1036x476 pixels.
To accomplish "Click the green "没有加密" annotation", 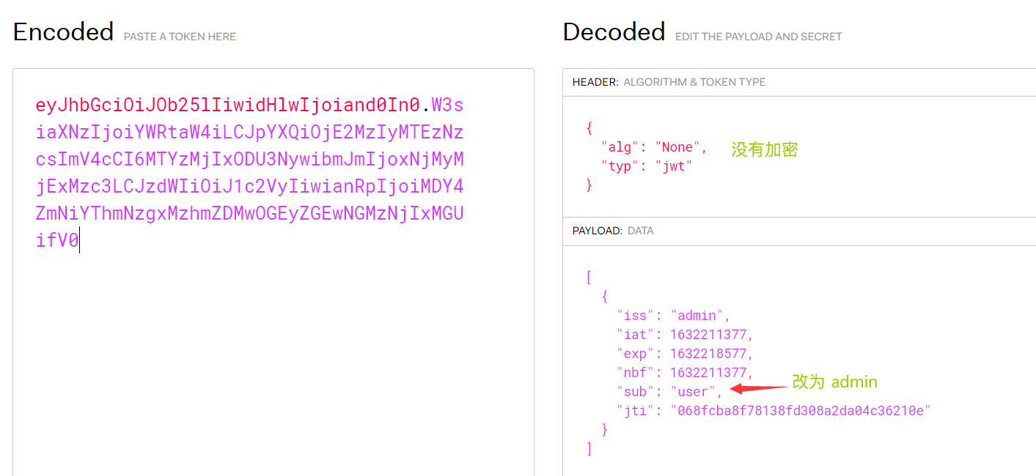I will coord(764,149).
